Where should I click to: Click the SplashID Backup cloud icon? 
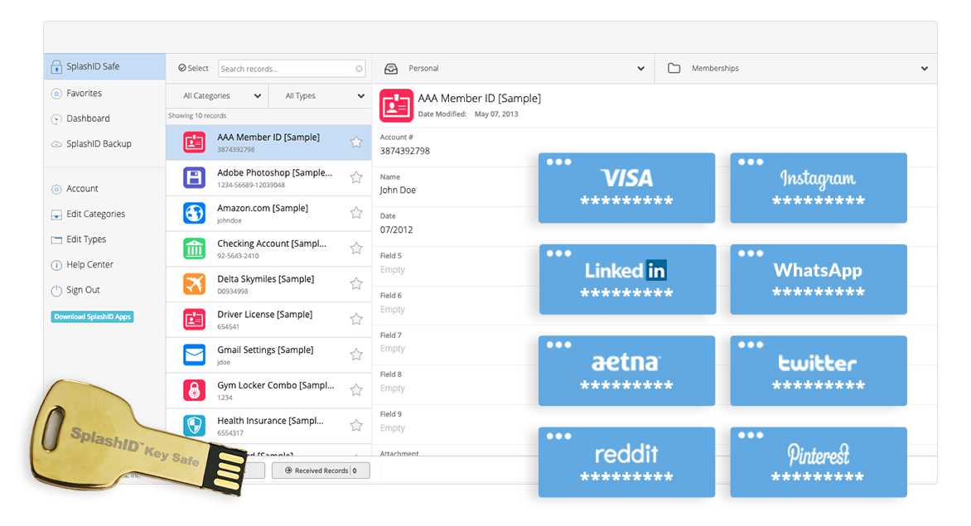pos(56,144)
